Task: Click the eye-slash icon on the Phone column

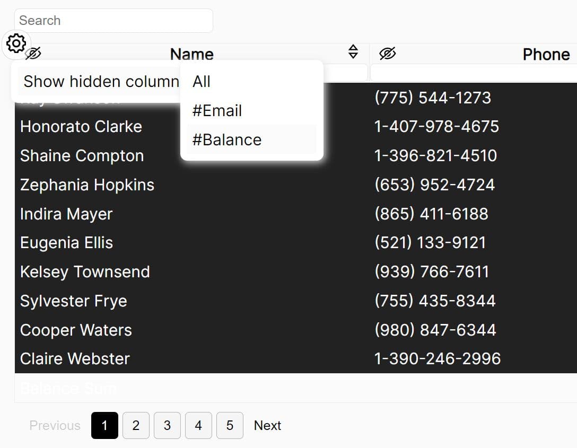Action: pyautogui.click(x=388, y=53)
